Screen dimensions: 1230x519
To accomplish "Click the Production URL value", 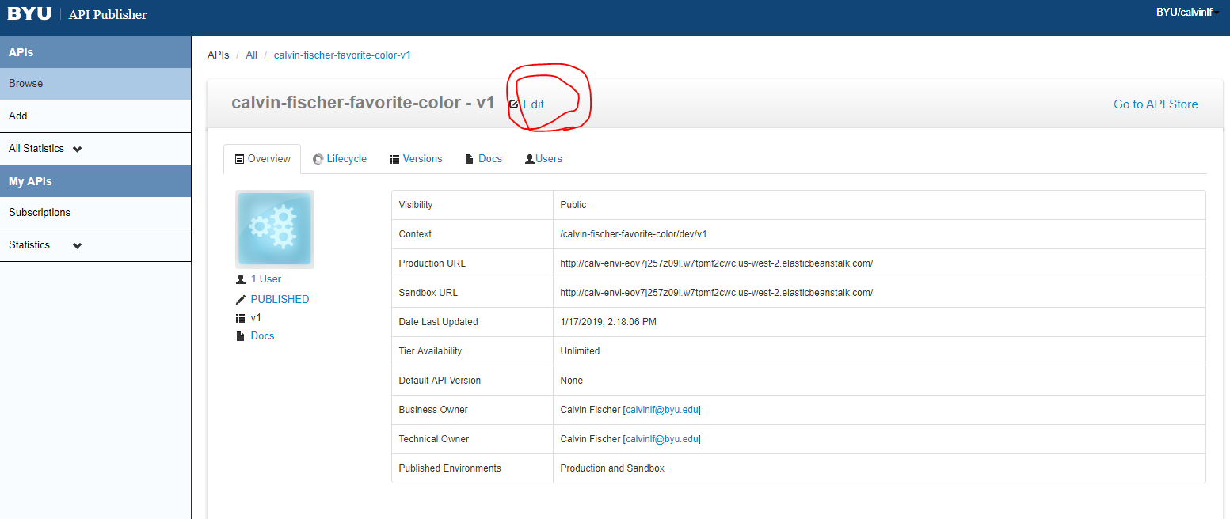I will pos(716,263).
